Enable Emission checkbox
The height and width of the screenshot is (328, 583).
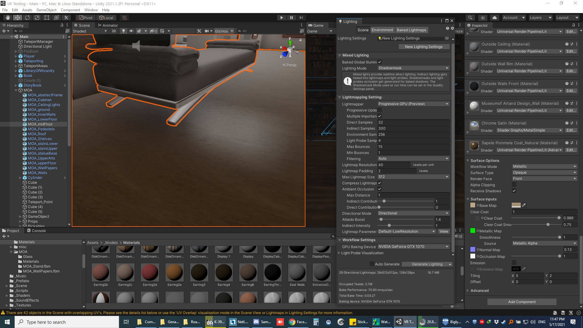[514, 263]
